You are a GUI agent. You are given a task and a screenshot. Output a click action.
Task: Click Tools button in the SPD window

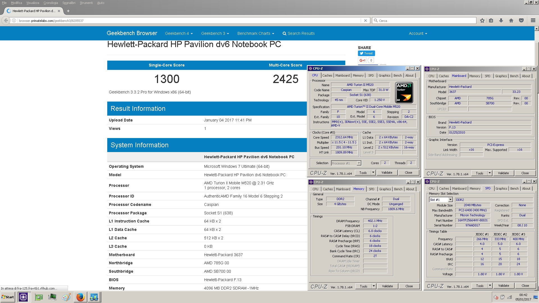(480, 286)
